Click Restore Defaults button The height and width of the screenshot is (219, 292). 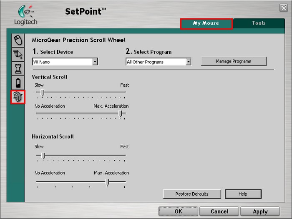pyautogui.click(x=192, y=194)
